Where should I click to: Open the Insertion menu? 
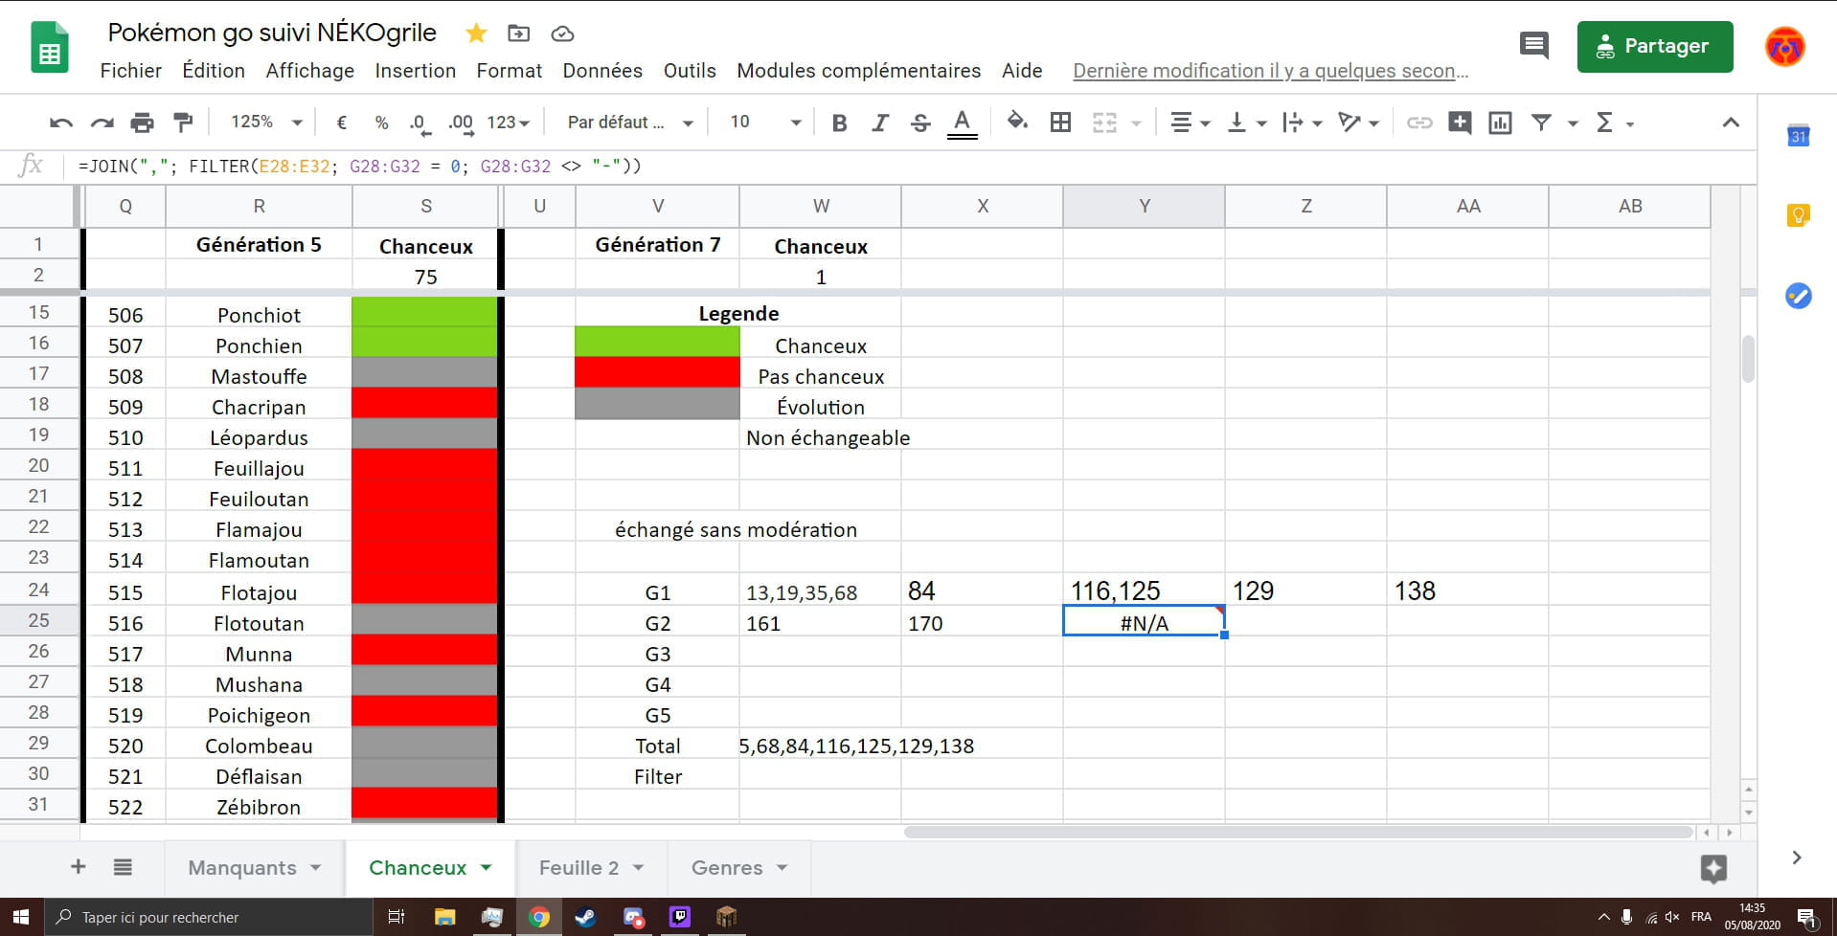pyautogui.click(x=415, y=71)
